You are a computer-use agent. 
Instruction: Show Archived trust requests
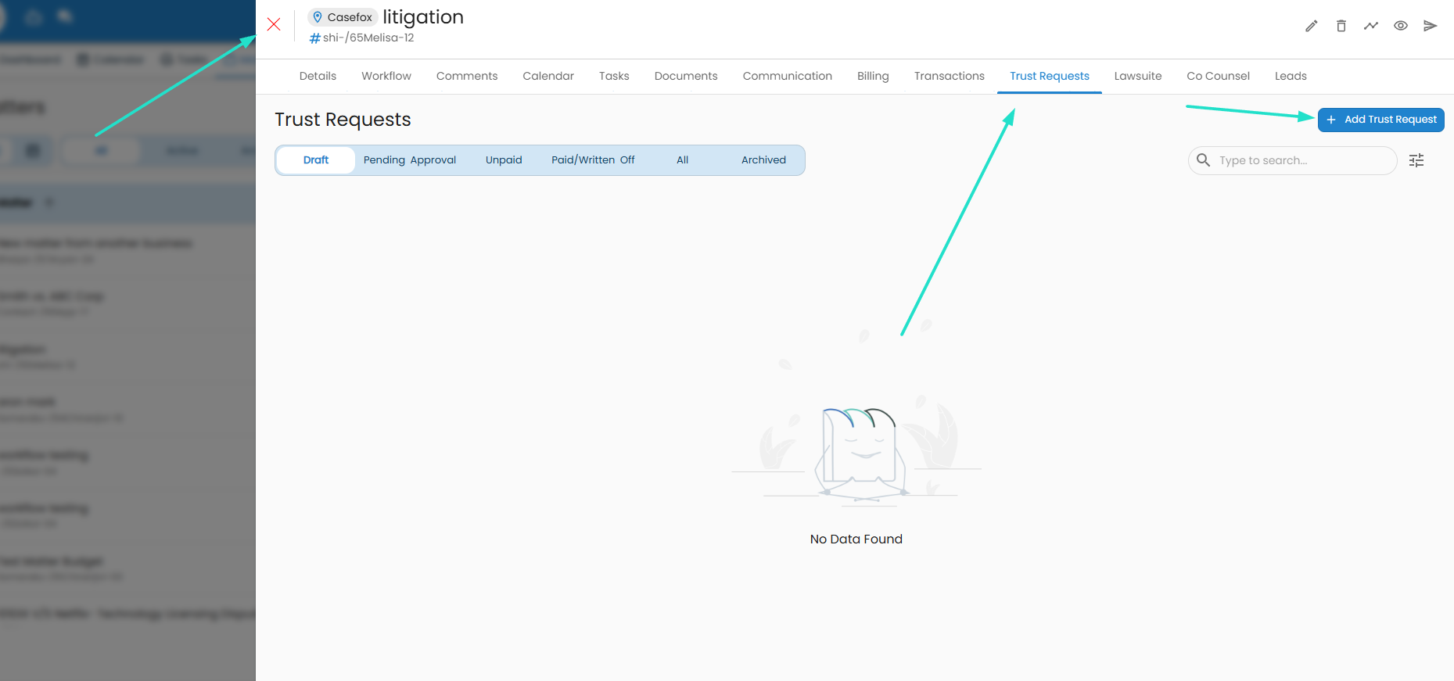763,160
